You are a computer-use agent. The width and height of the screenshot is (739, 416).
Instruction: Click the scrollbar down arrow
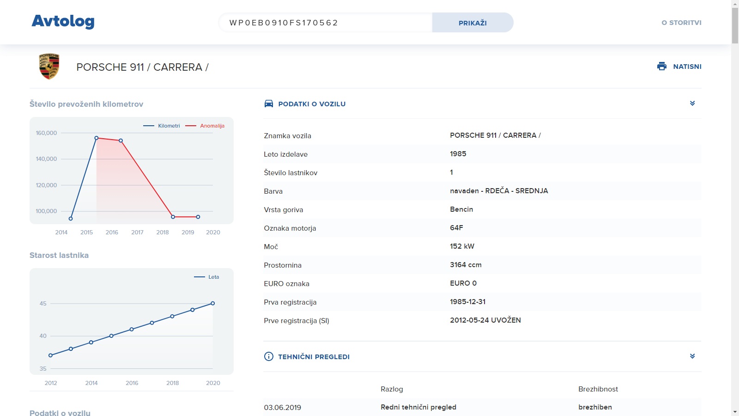click(735, 412)
